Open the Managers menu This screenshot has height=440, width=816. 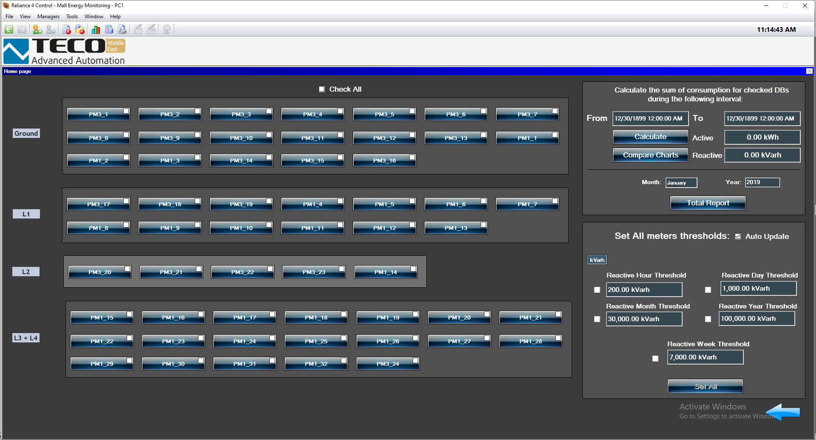coord(48,17)
